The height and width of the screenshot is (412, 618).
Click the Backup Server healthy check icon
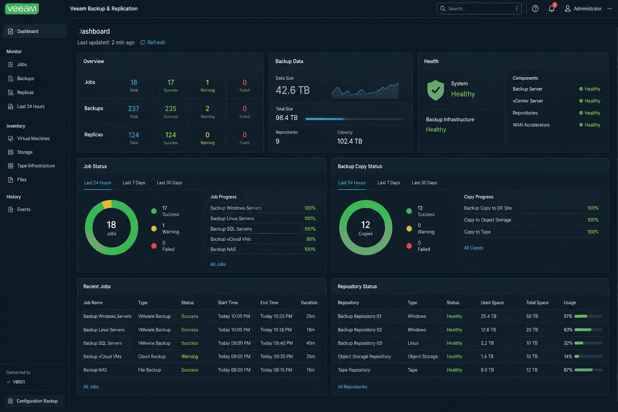pyautogui.click(x=581, y=89)
